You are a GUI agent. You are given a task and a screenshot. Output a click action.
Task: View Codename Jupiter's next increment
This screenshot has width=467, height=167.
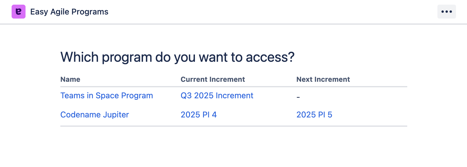314,115
